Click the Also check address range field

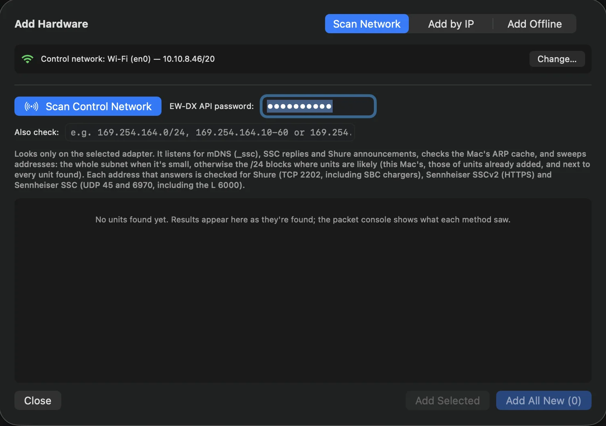210,132
